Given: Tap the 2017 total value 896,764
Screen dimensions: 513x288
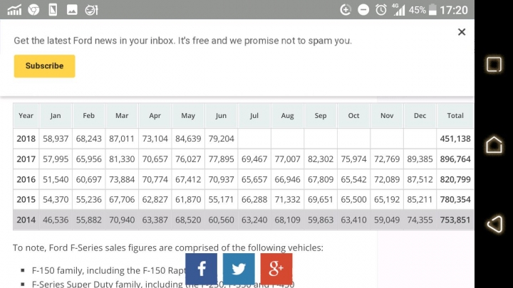Looking at the screenshot, I should pyautogui.click(x=455, y=159).
